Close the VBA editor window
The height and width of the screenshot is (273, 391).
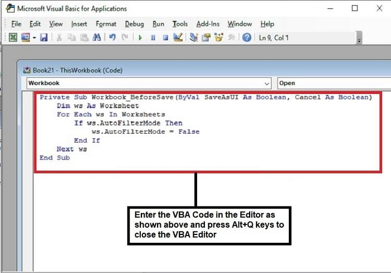pos(379,8)
